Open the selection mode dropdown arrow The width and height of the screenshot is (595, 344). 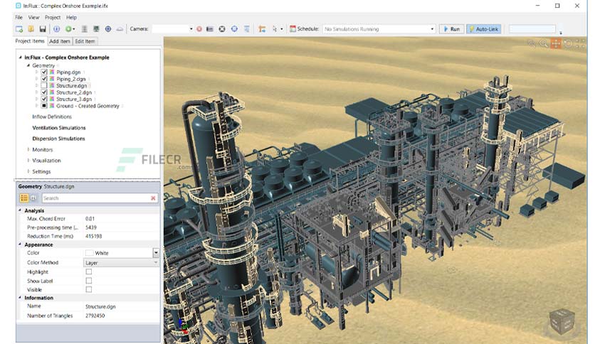pos(282,29)
